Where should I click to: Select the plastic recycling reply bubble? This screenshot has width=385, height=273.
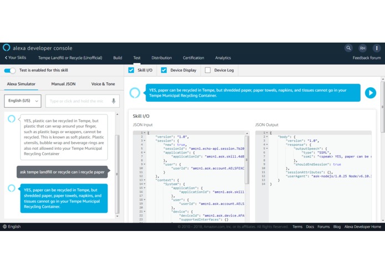point(64,137)
